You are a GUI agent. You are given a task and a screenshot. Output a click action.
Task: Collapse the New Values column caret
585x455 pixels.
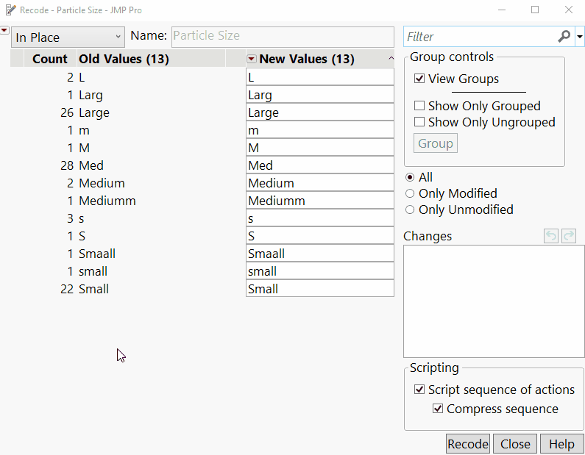[x=391, y=60]
